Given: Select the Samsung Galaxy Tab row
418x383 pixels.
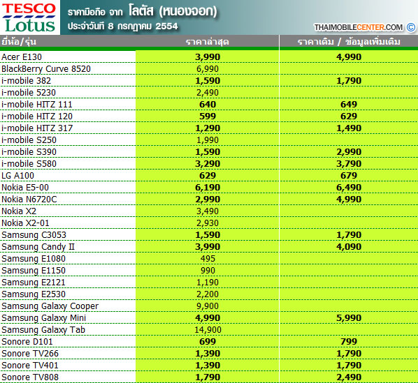Looking at the screenshot, I should tap(209, 330).
